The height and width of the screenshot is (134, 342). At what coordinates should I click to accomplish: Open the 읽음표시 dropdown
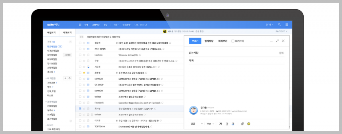tap(127, 25)
